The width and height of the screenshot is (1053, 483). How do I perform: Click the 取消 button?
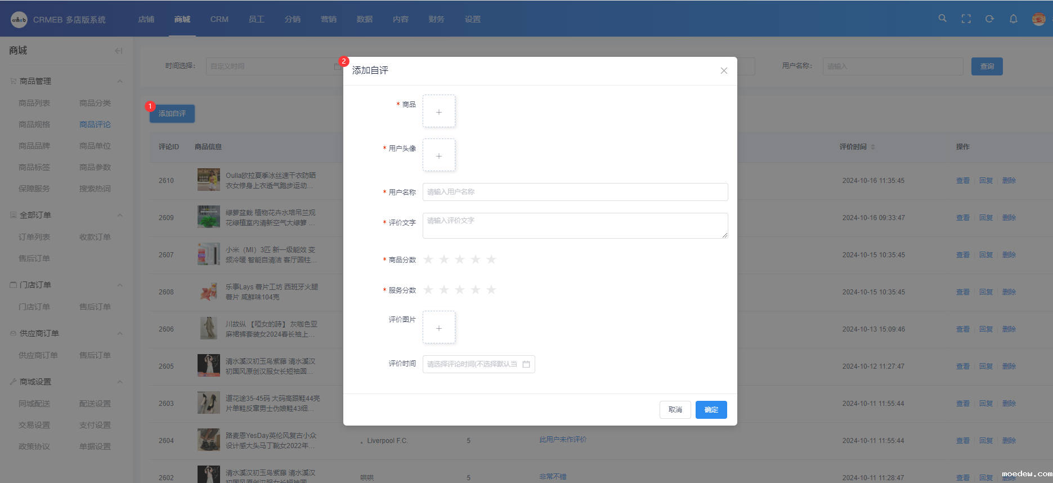tap(675, 410)
